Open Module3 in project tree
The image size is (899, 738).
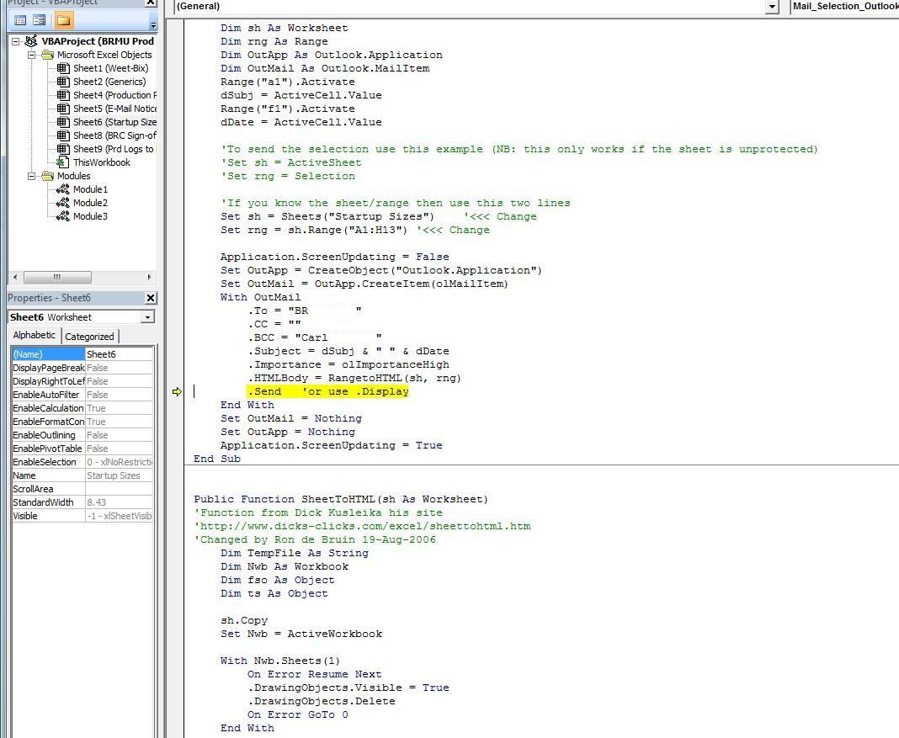[90, 216]
